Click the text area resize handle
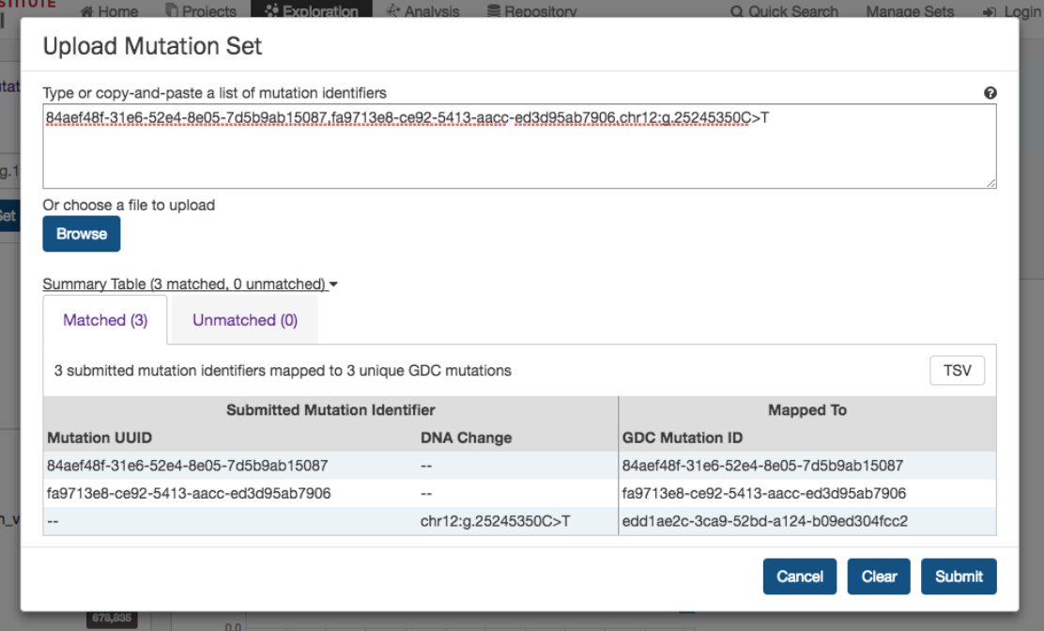Screen dimensions: 1044x631 [990, 182]
